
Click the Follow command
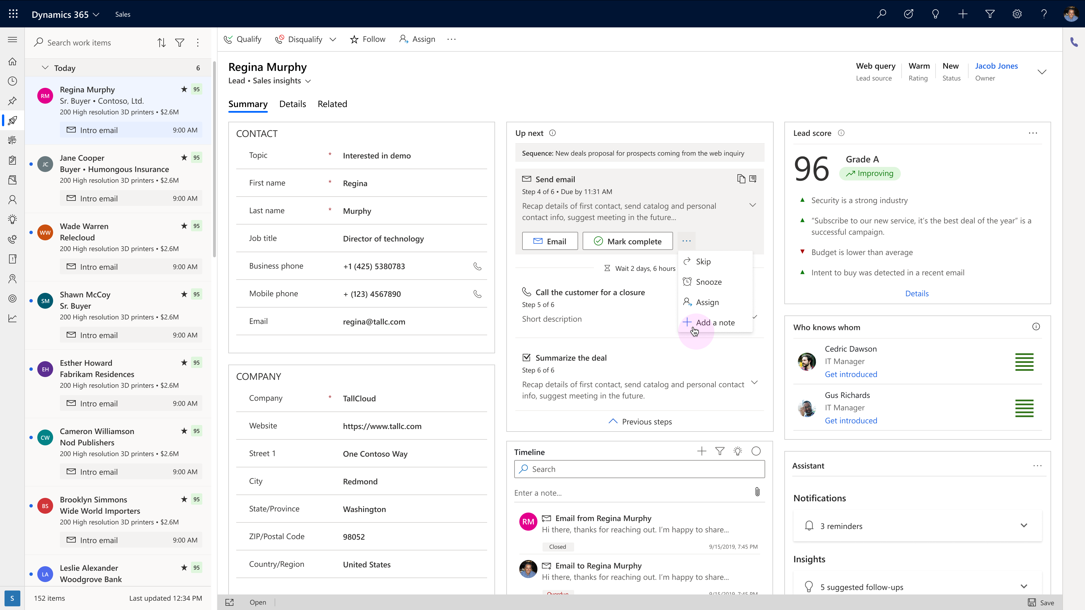[368, 39]
